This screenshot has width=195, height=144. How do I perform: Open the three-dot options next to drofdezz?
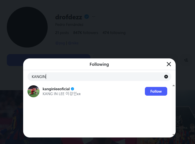tap(94, 17)
